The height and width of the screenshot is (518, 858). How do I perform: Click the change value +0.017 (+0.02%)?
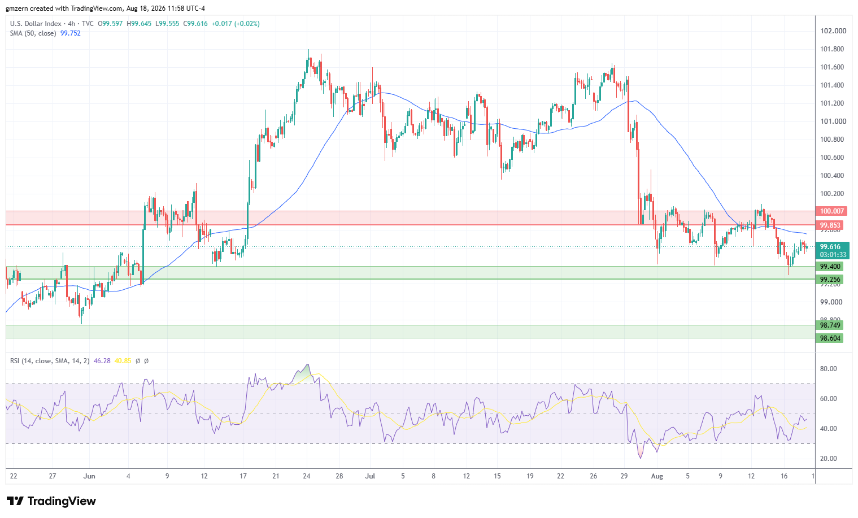[236, 24]
